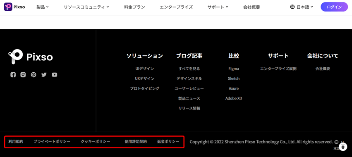Click the globe icon beside the copyright text
Screen dimensions: 352x157
336,142
